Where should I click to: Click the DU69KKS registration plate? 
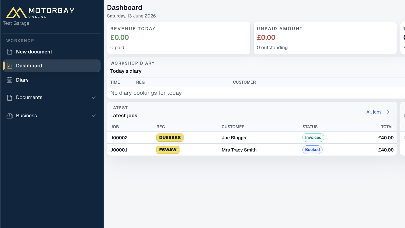170,138
